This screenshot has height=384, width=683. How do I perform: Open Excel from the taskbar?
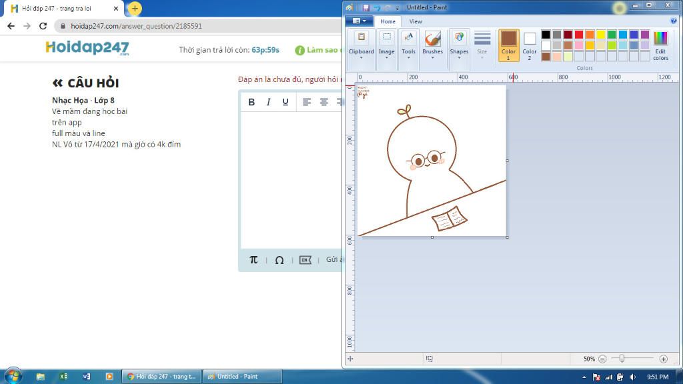pos(63,377)
